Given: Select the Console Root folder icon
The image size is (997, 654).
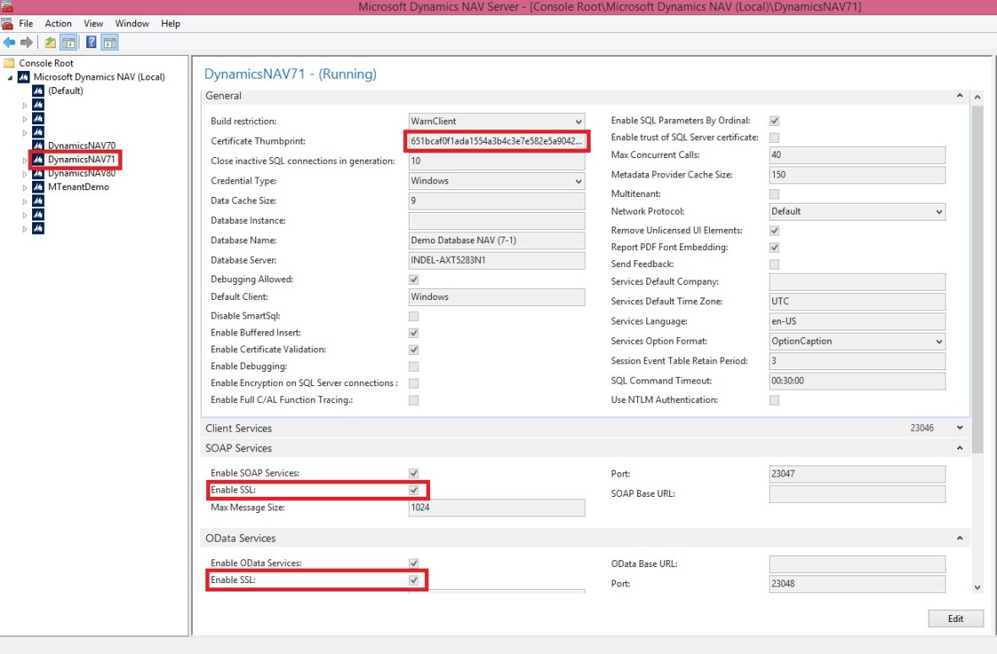Looking at the screenshot, I should click(9, 63).
